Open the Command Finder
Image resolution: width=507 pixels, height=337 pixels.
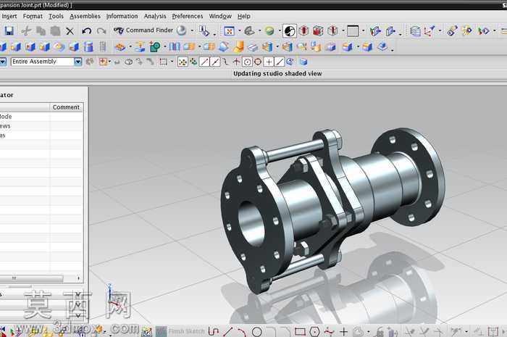pyautogui.click(x=143, y=30)
